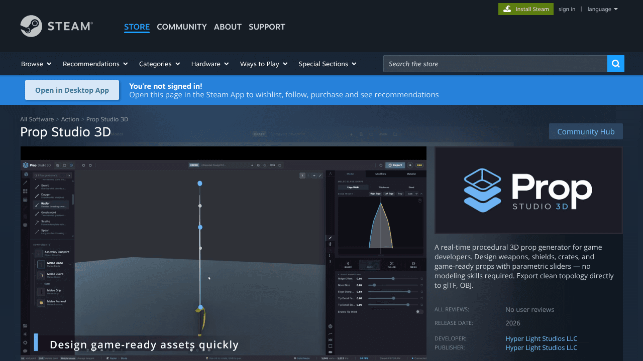The image size is (643, 361).
Task: Click the folder icon in Prop Studio top bar
Action: (64, 165)
